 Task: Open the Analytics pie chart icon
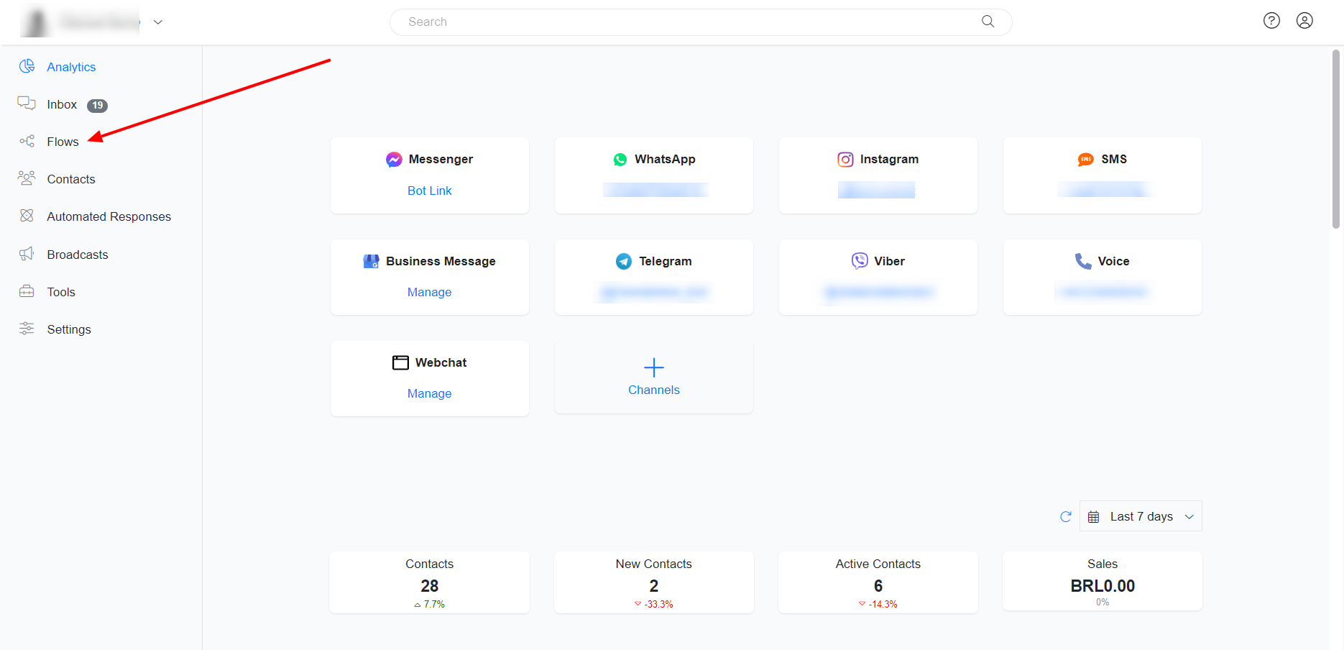tap(27, 66)
